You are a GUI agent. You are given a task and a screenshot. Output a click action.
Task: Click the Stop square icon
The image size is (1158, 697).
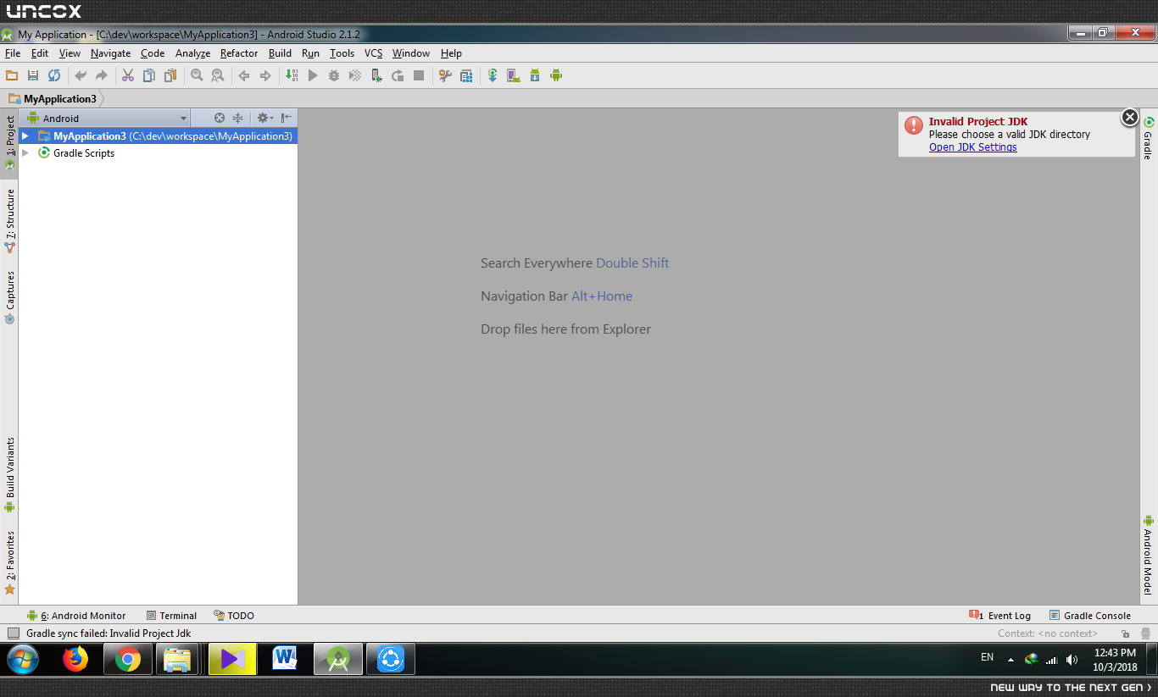419,75
